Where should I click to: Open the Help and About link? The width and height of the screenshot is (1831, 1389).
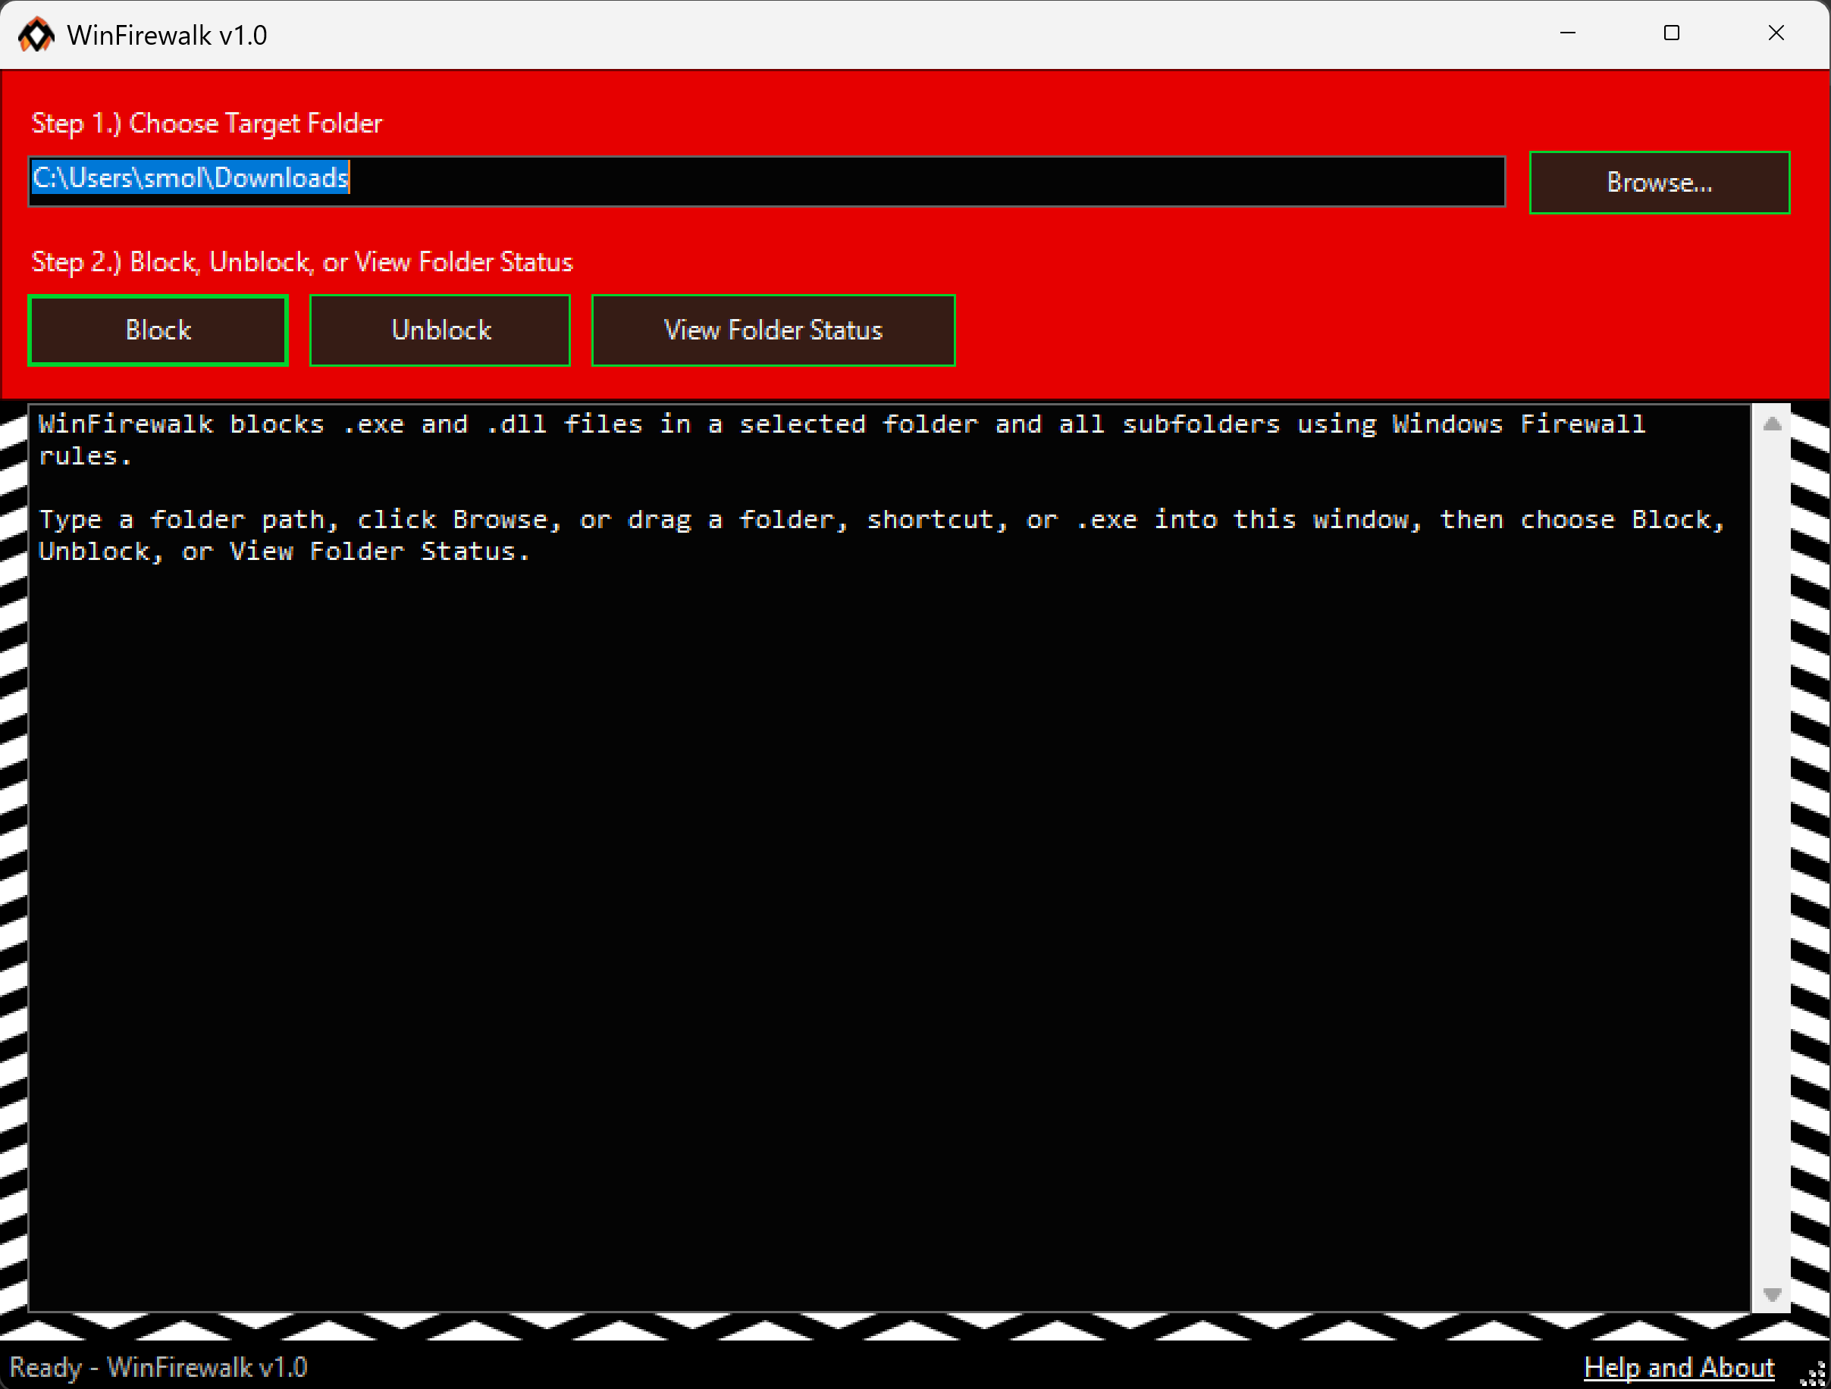(1679, 1367)
